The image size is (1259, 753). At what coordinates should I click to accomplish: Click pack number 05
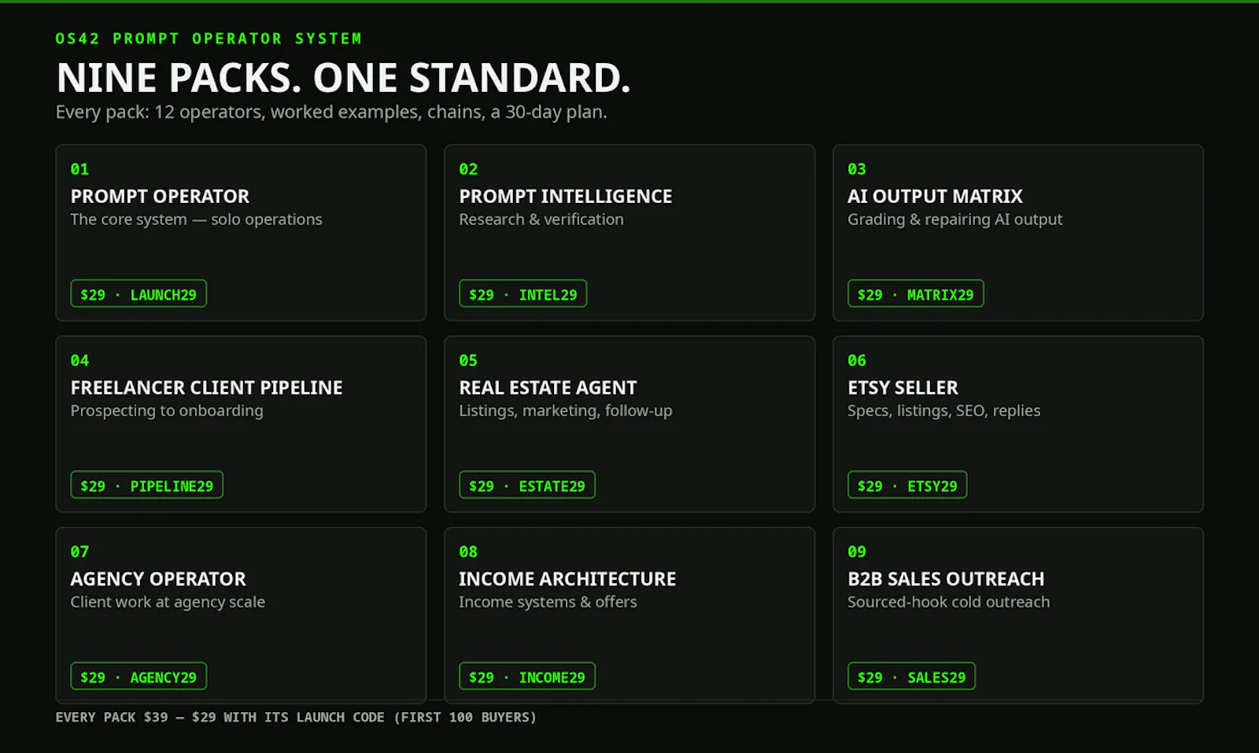tap(468, 360)
